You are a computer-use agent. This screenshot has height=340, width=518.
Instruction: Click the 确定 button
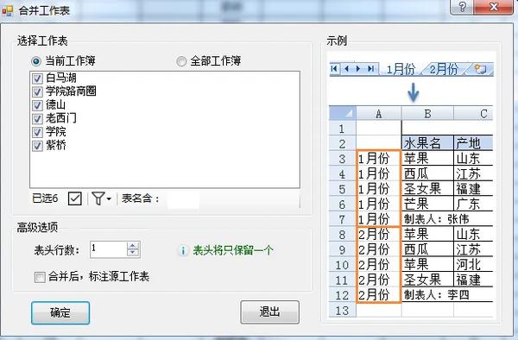point(60,312)
